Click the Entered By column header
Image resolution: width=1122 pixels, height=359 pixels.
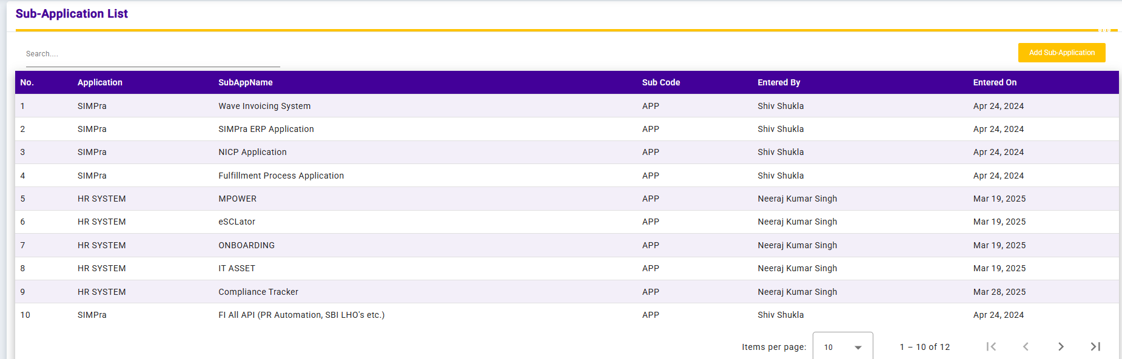[x=779, y=82]
